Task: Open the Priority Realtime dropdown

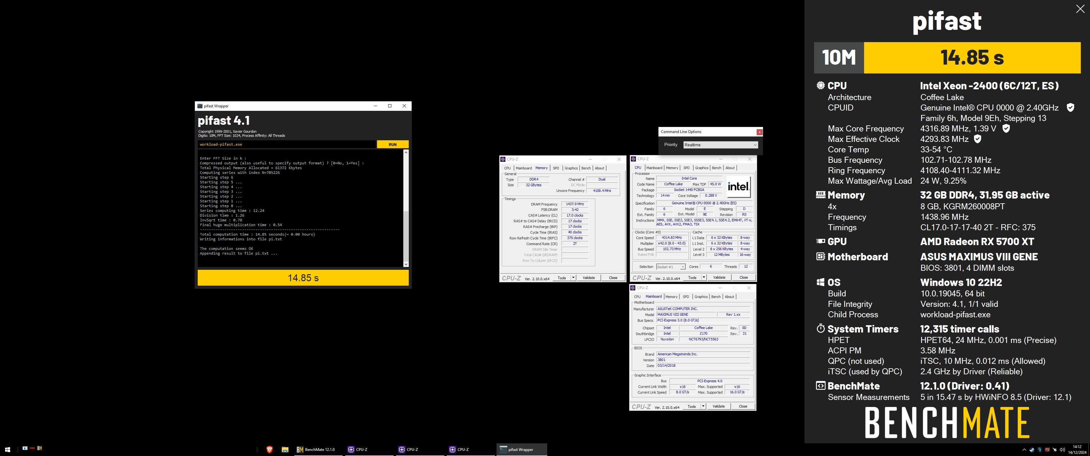Action: tap(720, 145)
